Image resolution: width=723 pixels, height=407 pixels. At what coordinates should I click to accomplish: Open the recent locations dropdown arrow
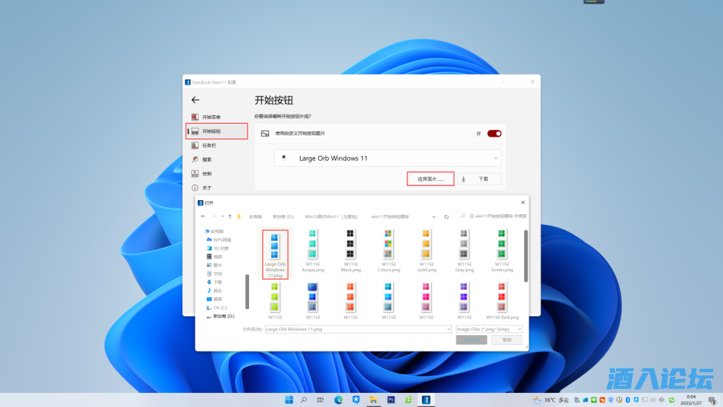click(x=222, y=216)
